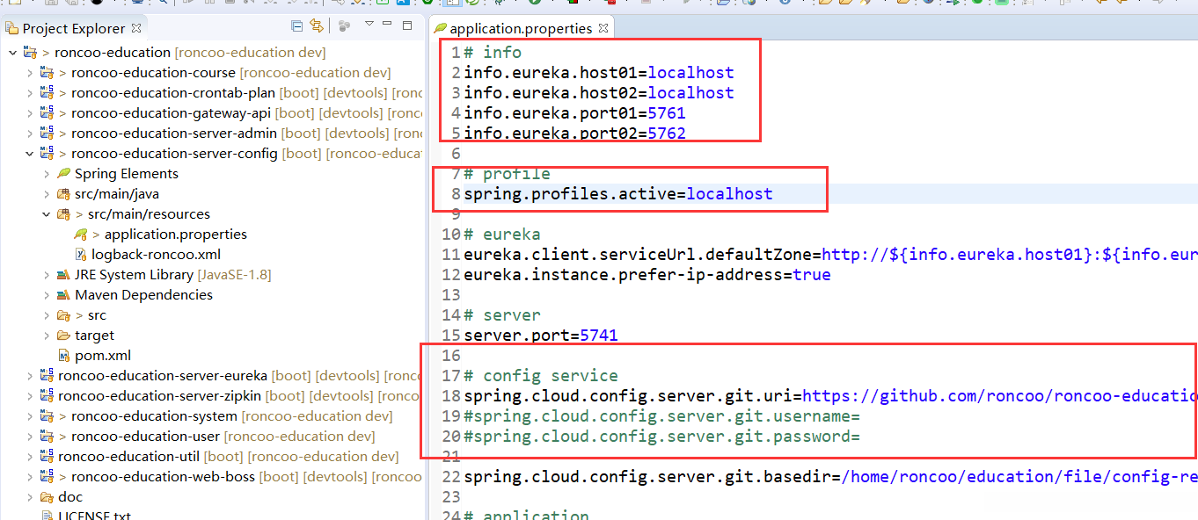Click the roncoo-education-util project icon
Viewport: 1198px width, 520px height.
point(47,456)
